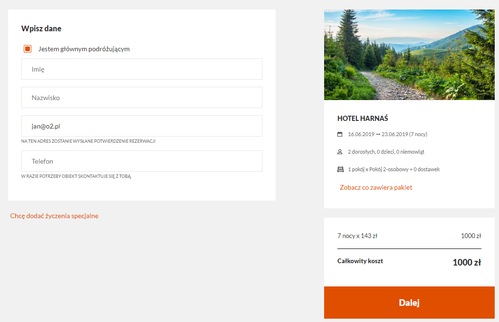The height and width of the screenshot is (322, 499).
Task: Focus the Telefon input field
Action: 142,161
